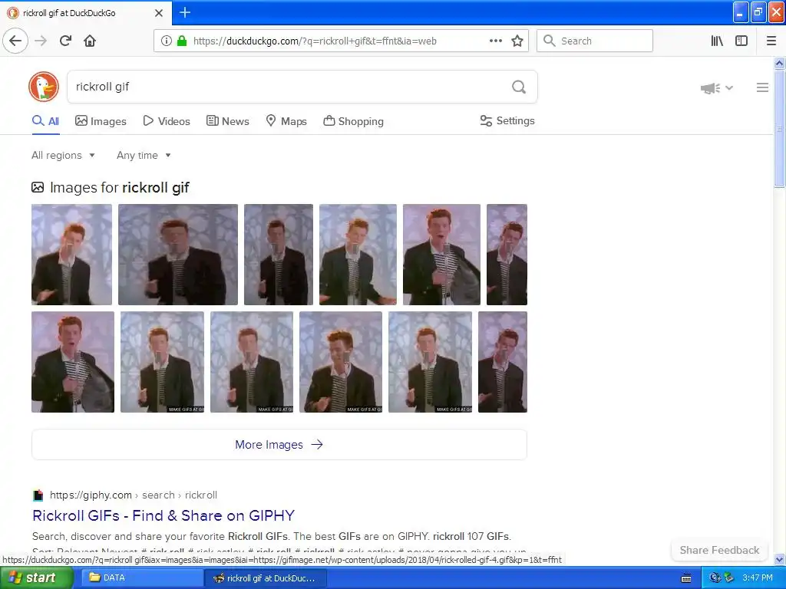
Task: Click the Share Feedback button
Action: 719,550
